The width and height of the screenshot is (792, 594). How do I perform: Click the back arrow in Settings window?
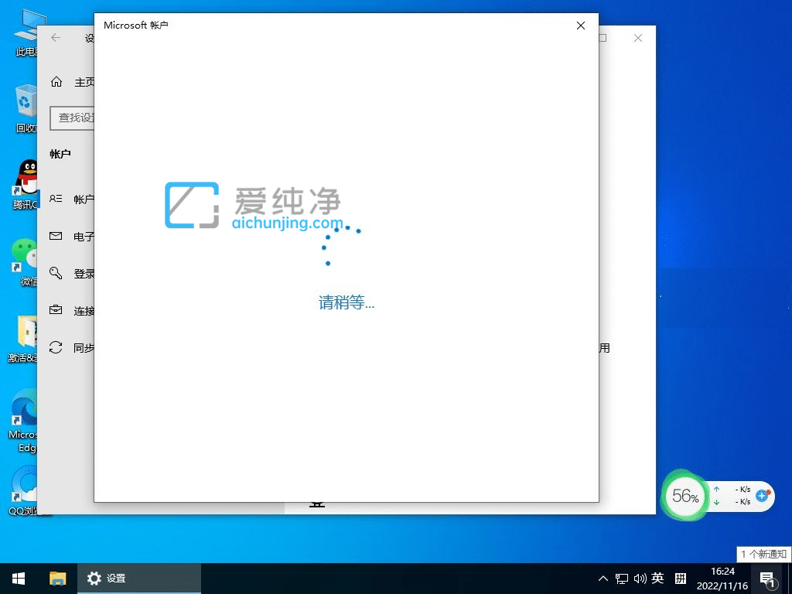click(56, 38)
